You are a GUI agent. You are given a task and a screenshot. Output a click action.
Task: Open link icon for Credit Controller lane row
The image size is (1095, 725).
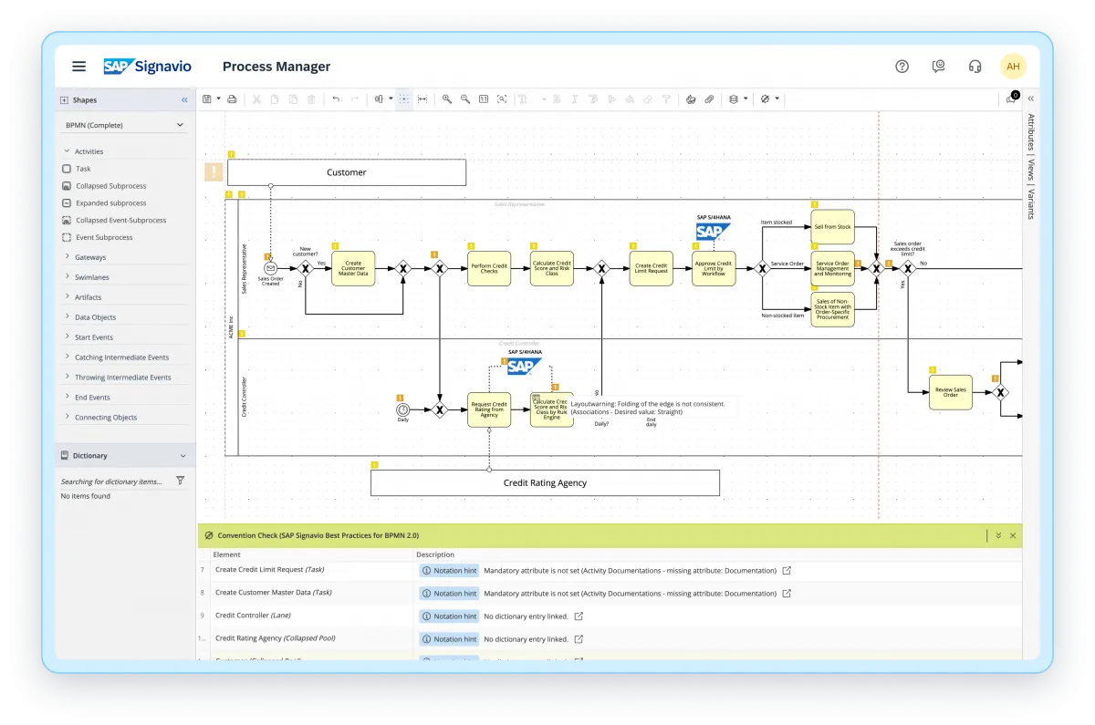point(578,616)
